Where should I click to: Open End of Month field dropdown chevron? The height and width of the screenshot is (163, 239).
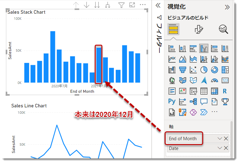220,139
